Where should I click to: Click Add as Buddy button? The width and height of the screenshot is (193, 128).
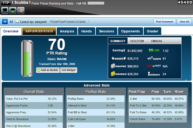[48, 70]
